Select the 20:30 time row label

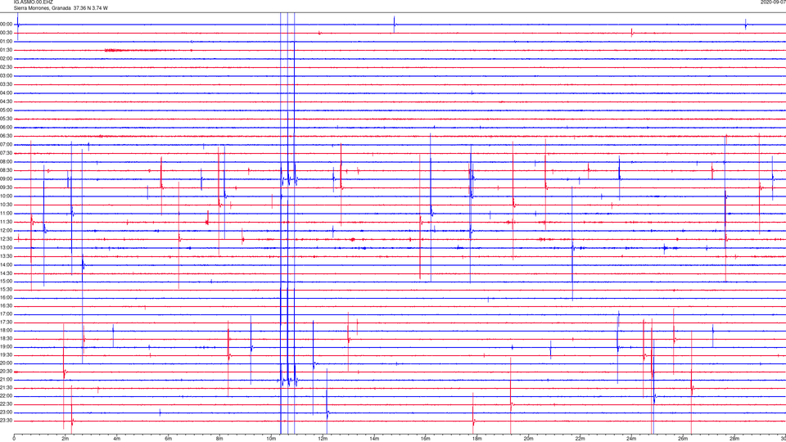7,372
